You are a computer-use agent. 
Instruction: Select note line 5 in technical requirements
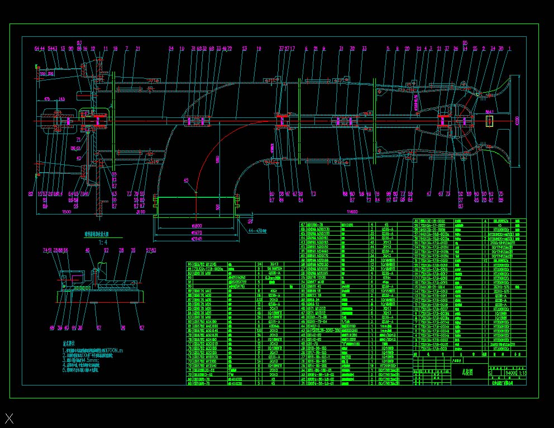tap(80, 370)
